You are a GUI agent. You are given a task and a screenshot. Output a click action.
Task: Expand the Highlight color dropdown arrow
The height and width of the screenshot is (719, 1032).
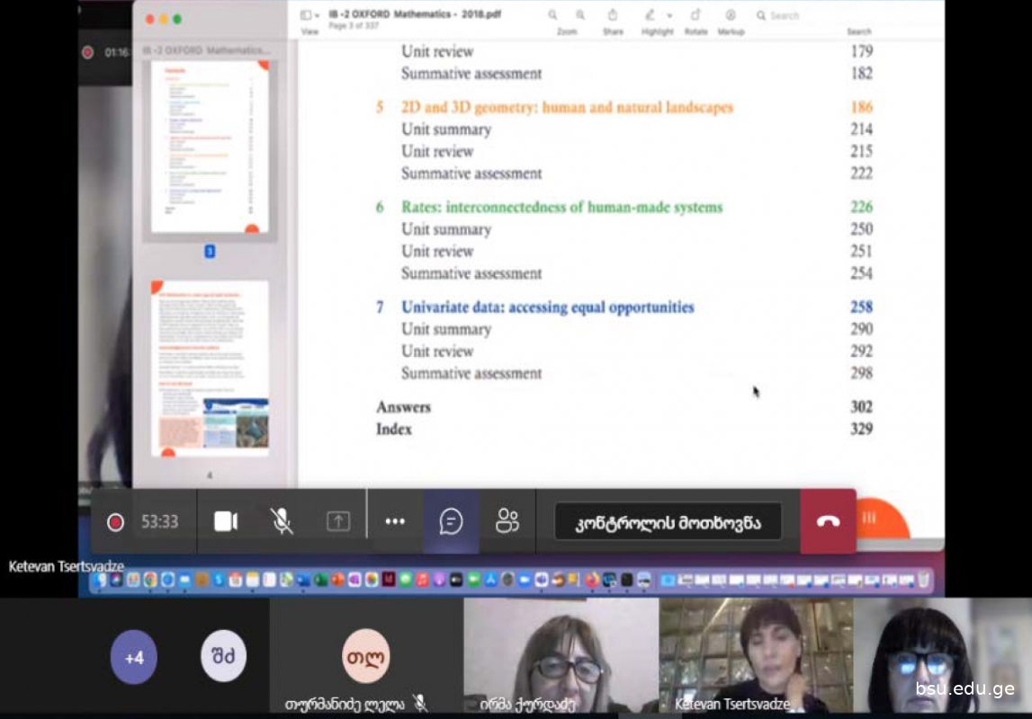click(669, 16)
